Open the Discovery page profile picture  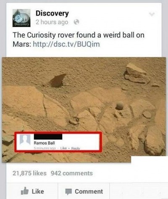click(21, 18)
